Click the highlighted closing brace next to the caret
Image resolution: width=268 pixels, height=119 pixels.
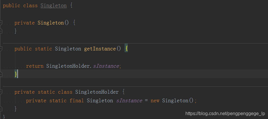point(16,74)
